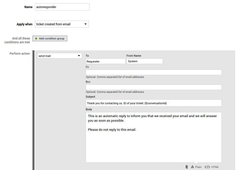The width and height of the screenshot is (240, 170).
Task: Click inside the Body message text area
Action: coord(154,147)
